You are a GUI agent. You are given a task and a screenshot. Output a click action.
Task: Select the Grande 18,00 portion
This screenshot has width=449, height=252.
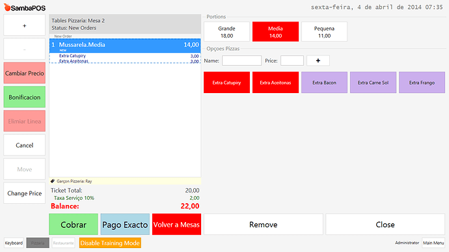pyautogui.click(x=226, y=32)
